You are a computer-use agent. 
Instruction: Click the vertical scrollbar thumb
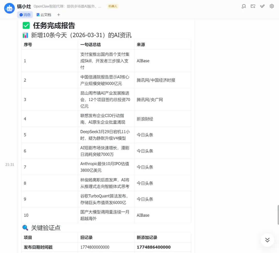278,215
